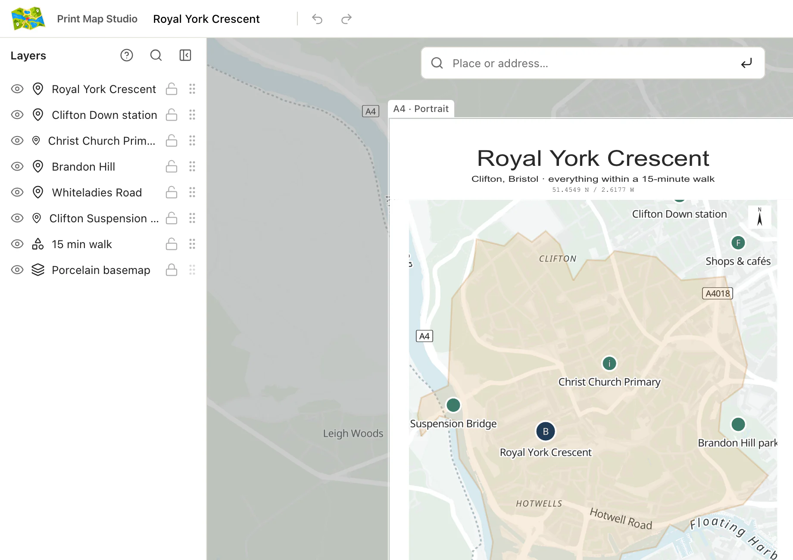Collapse the Layers sidebar panel

click(x=185, y=55)
